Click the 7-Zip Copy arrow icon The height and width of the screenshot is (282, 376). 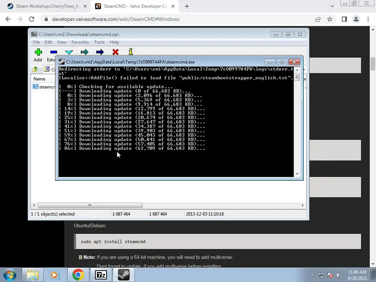click(x=84, y=52)
